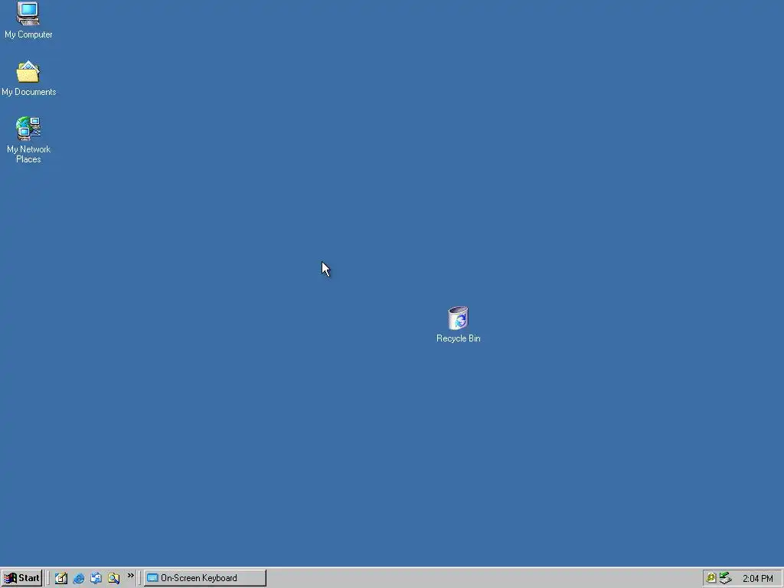The width and height of the screenshot is (784, 588).
Task: Click the green arrow hardware tray icon
Action: coord(725,578)
